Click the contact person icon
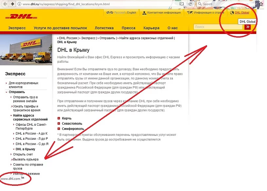The width and height of the screenshot is (267, 191). click(144, 13)
